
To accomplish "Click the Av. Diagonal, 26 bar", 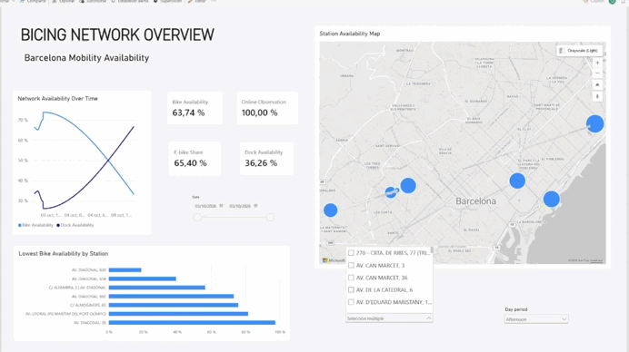I will [192, 323].
